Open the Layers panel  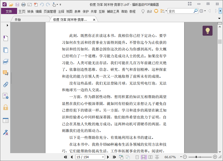pyautogui.click(x=6, y=61)
